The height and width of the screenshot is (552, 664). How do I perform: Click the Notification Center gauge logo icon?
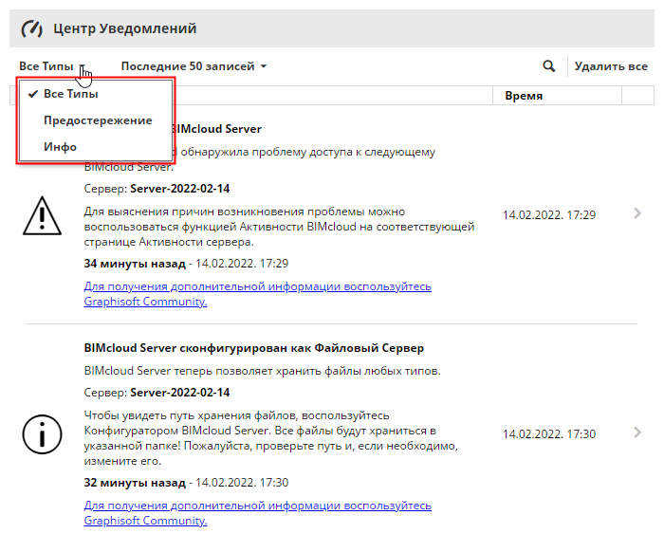[32, 28]
